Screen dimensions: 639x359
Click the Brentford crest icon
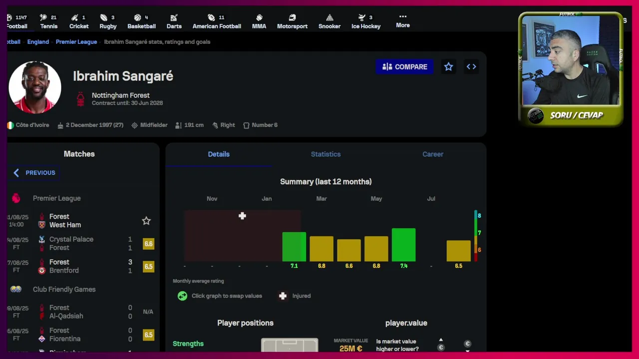point(42,270)
